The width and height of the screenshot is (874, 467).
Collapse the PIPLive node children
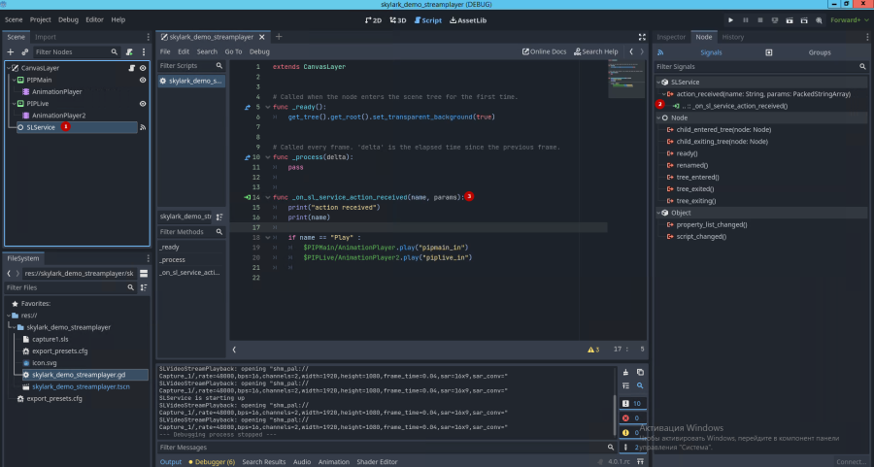pos(14,104)
